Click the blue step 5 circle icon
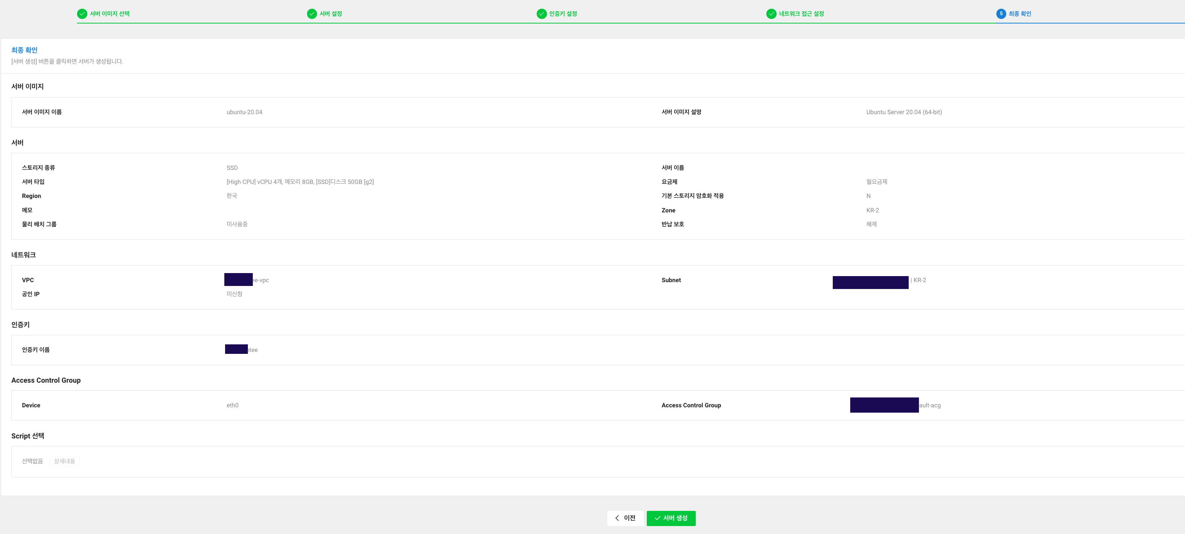The image size is (1185, 534). coord(1001,14)
